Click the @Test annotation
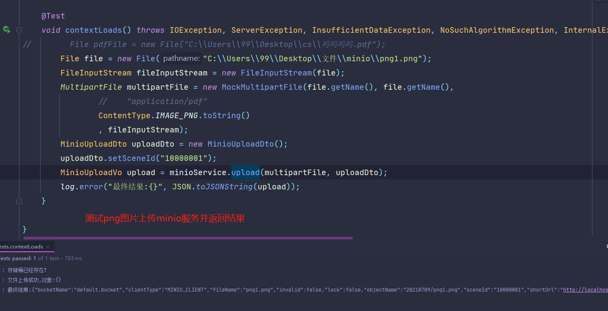 pos(53,16)
